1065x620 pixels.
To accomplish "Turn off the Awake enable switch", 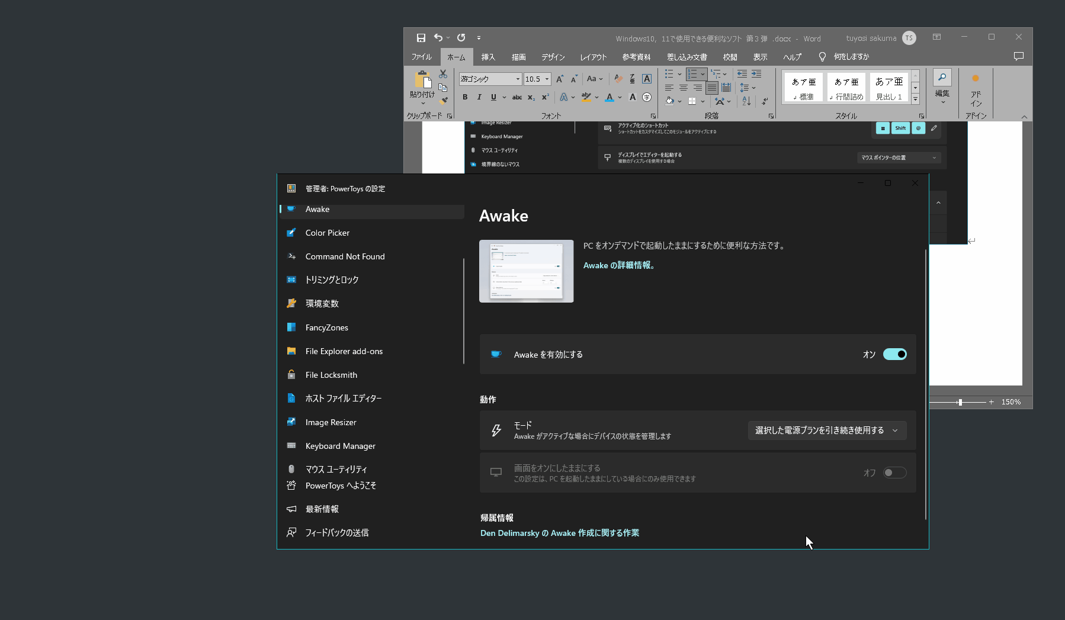I will (x=894, y=354).
